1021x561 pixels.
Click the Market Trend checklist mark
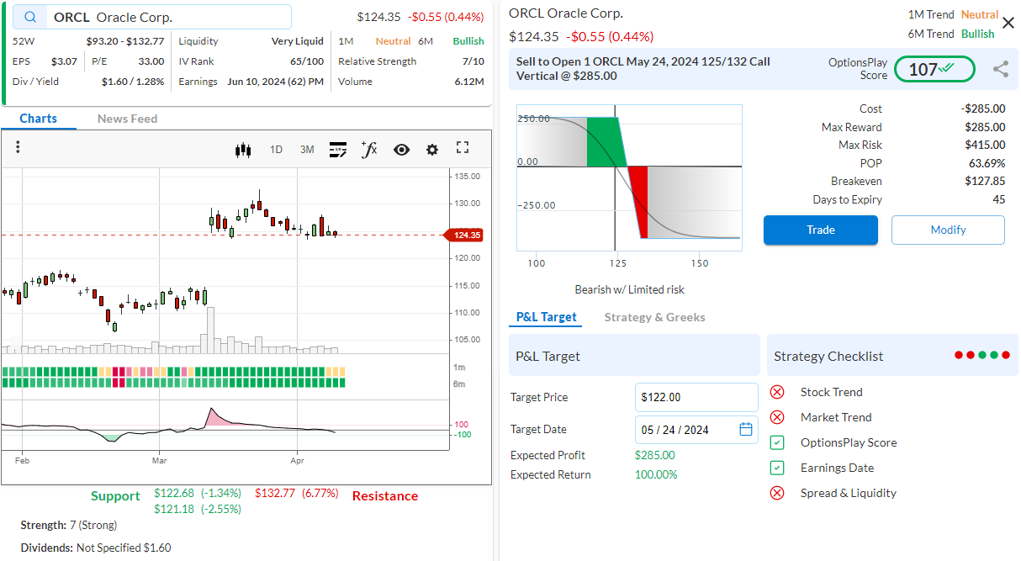(777, 417)
